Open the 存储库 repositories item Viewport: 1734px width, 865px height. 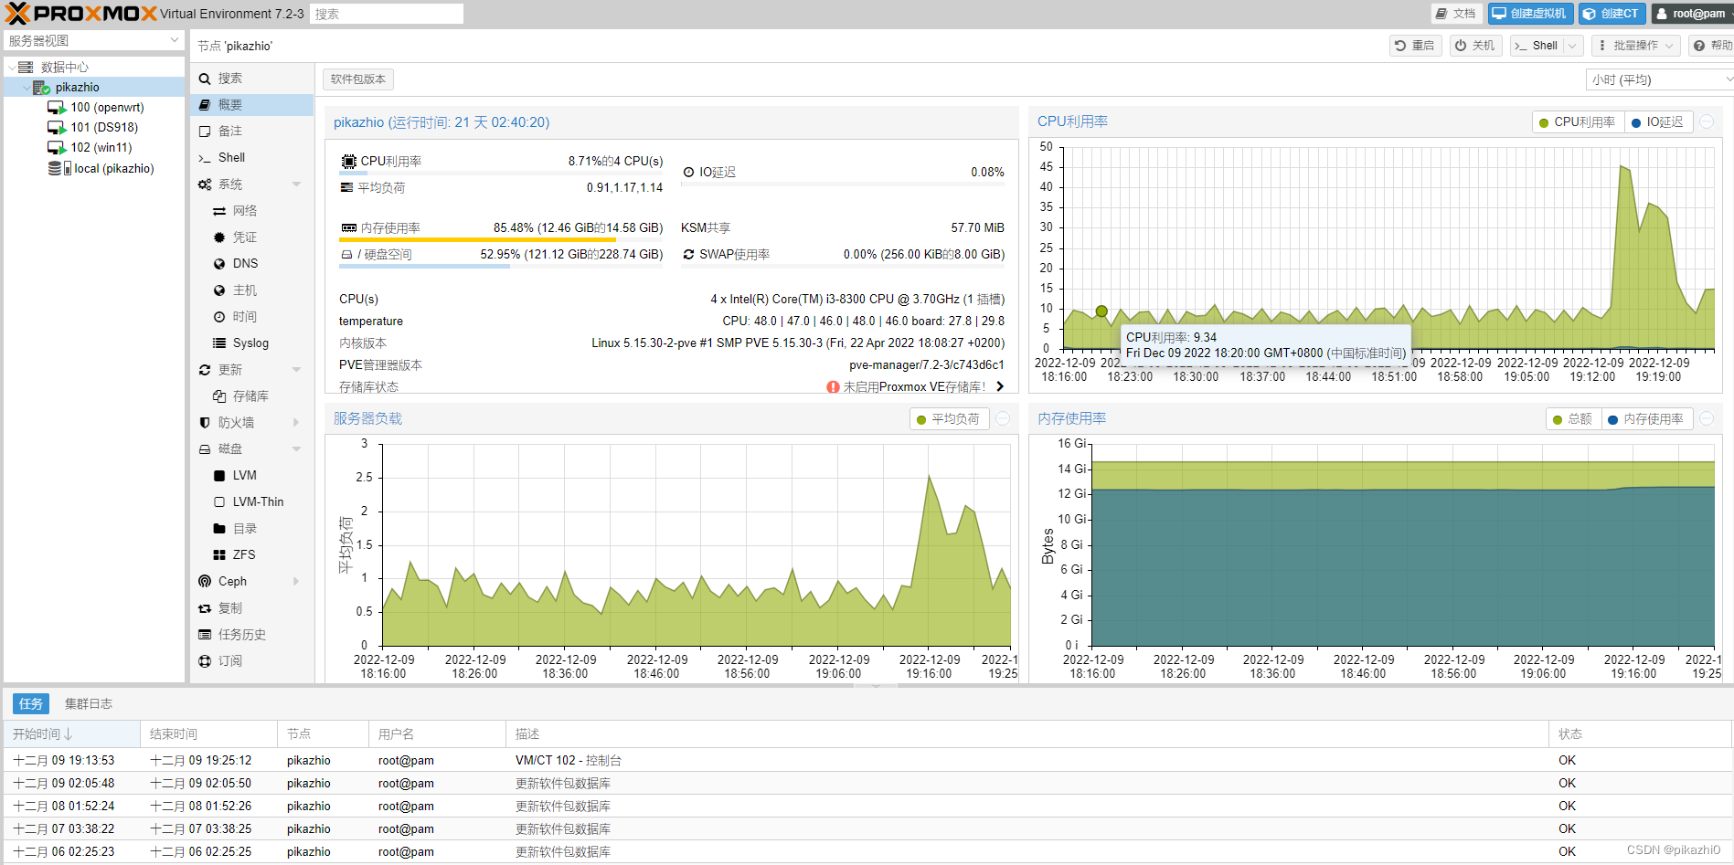[x=251, y=396]
